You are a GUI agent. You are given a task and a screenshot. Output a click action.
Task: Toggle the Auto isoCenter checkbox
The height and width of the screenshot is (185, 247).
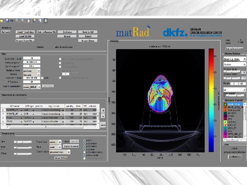coord(42,78)
